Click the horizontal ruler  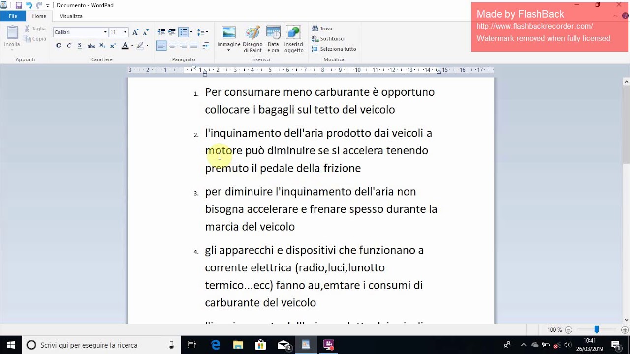pyautogui.click(x=311, y=70)
